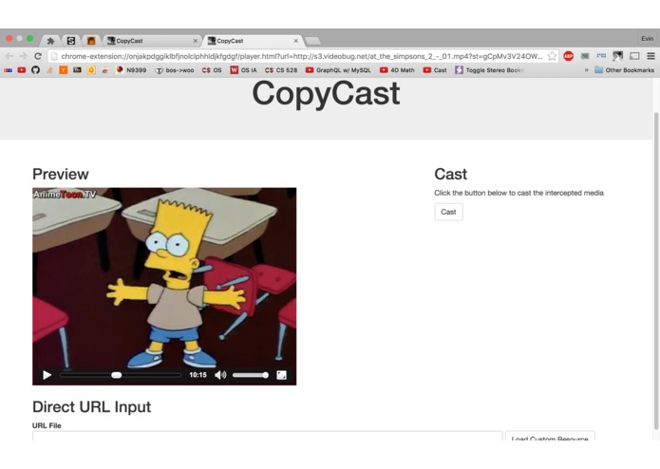Click the CopyCast page heading

pyautogui.click(x=326, y=93)
